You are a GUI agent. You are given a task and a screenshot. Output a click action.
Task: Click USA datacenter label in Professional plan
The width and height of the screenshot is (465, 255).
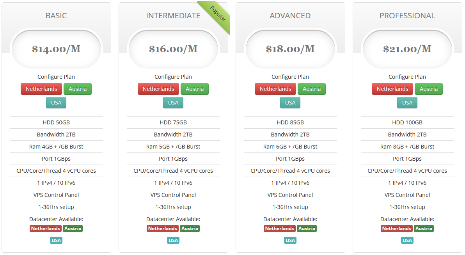pyautogui.click(x=407, y=240)
